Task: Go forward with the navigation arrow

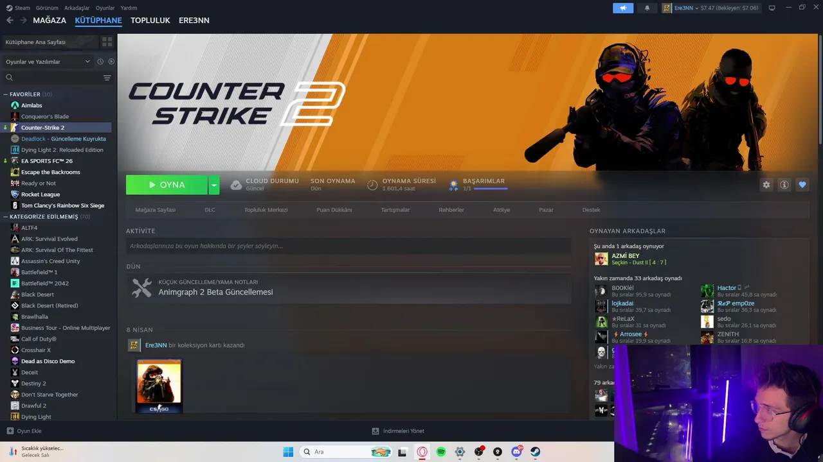Action: click(23, 21)
